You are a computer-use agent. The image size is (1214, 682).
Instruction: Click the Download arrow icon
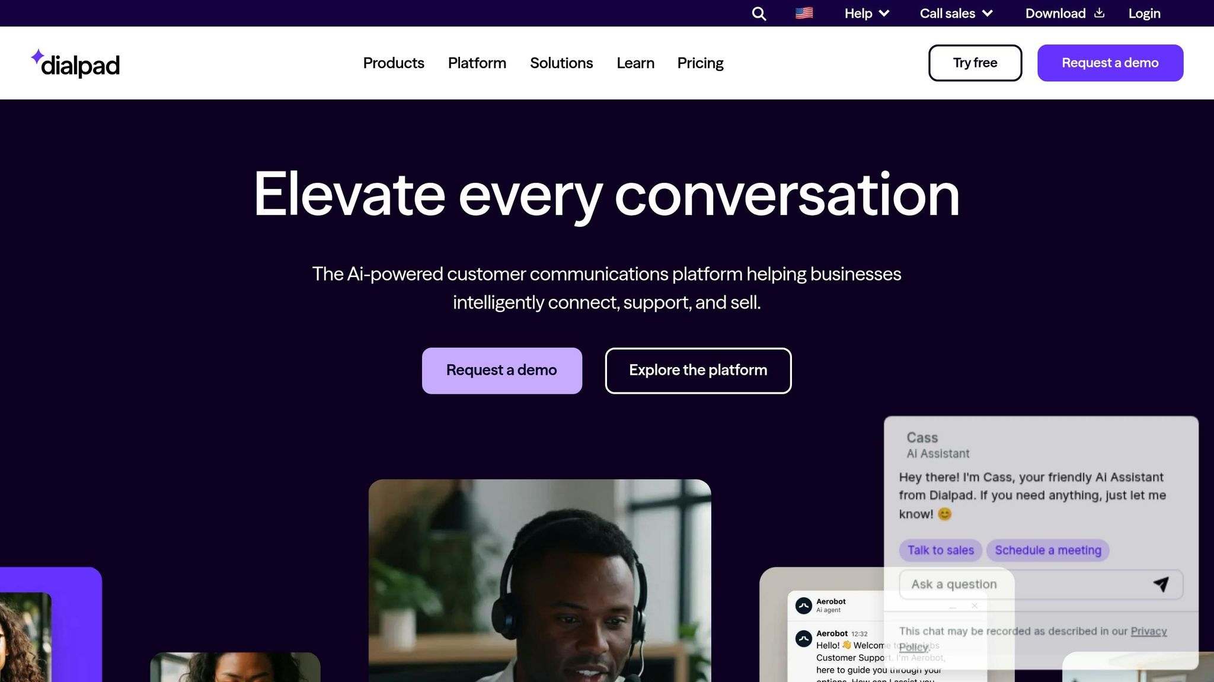click(1099, 13)
